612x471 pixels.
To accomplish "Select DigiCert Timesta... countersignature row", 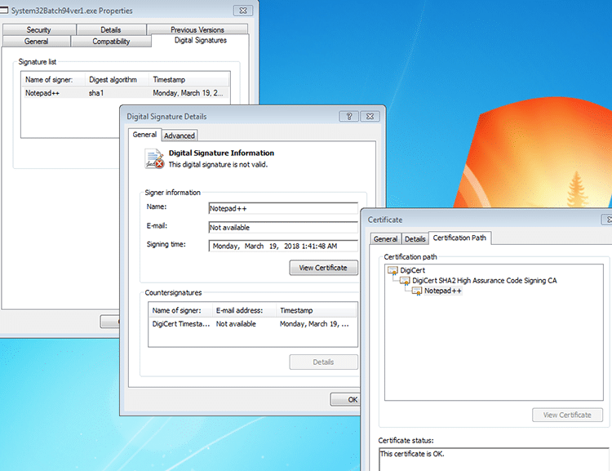I will (x=253, y=324).
